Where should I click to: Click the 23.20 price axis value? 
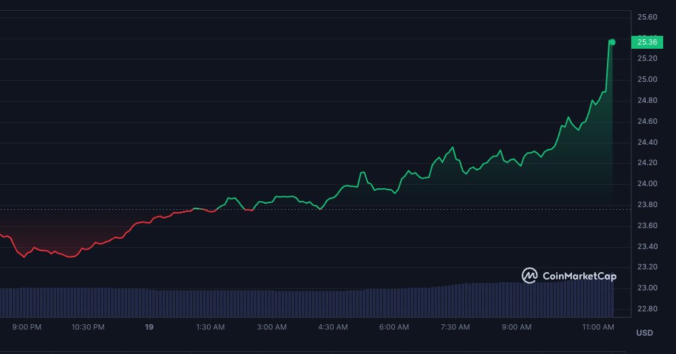(x=647, y=267)
